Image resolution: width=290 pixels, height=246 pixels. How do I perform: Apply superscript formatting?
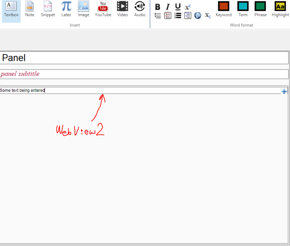click(187, 7)
